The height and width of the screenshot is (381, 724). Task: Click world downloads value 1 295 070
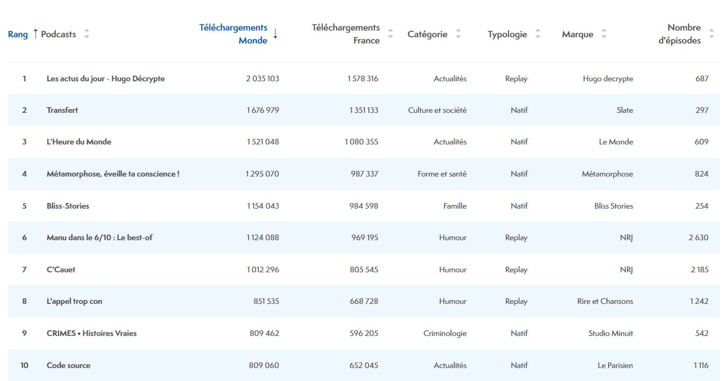(x=262, y=174)
